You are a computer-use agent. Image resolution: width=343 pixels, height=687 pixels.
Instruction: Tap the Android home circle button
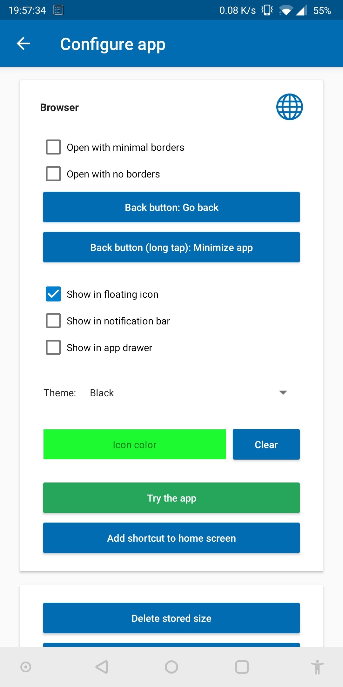coord(171,667)
